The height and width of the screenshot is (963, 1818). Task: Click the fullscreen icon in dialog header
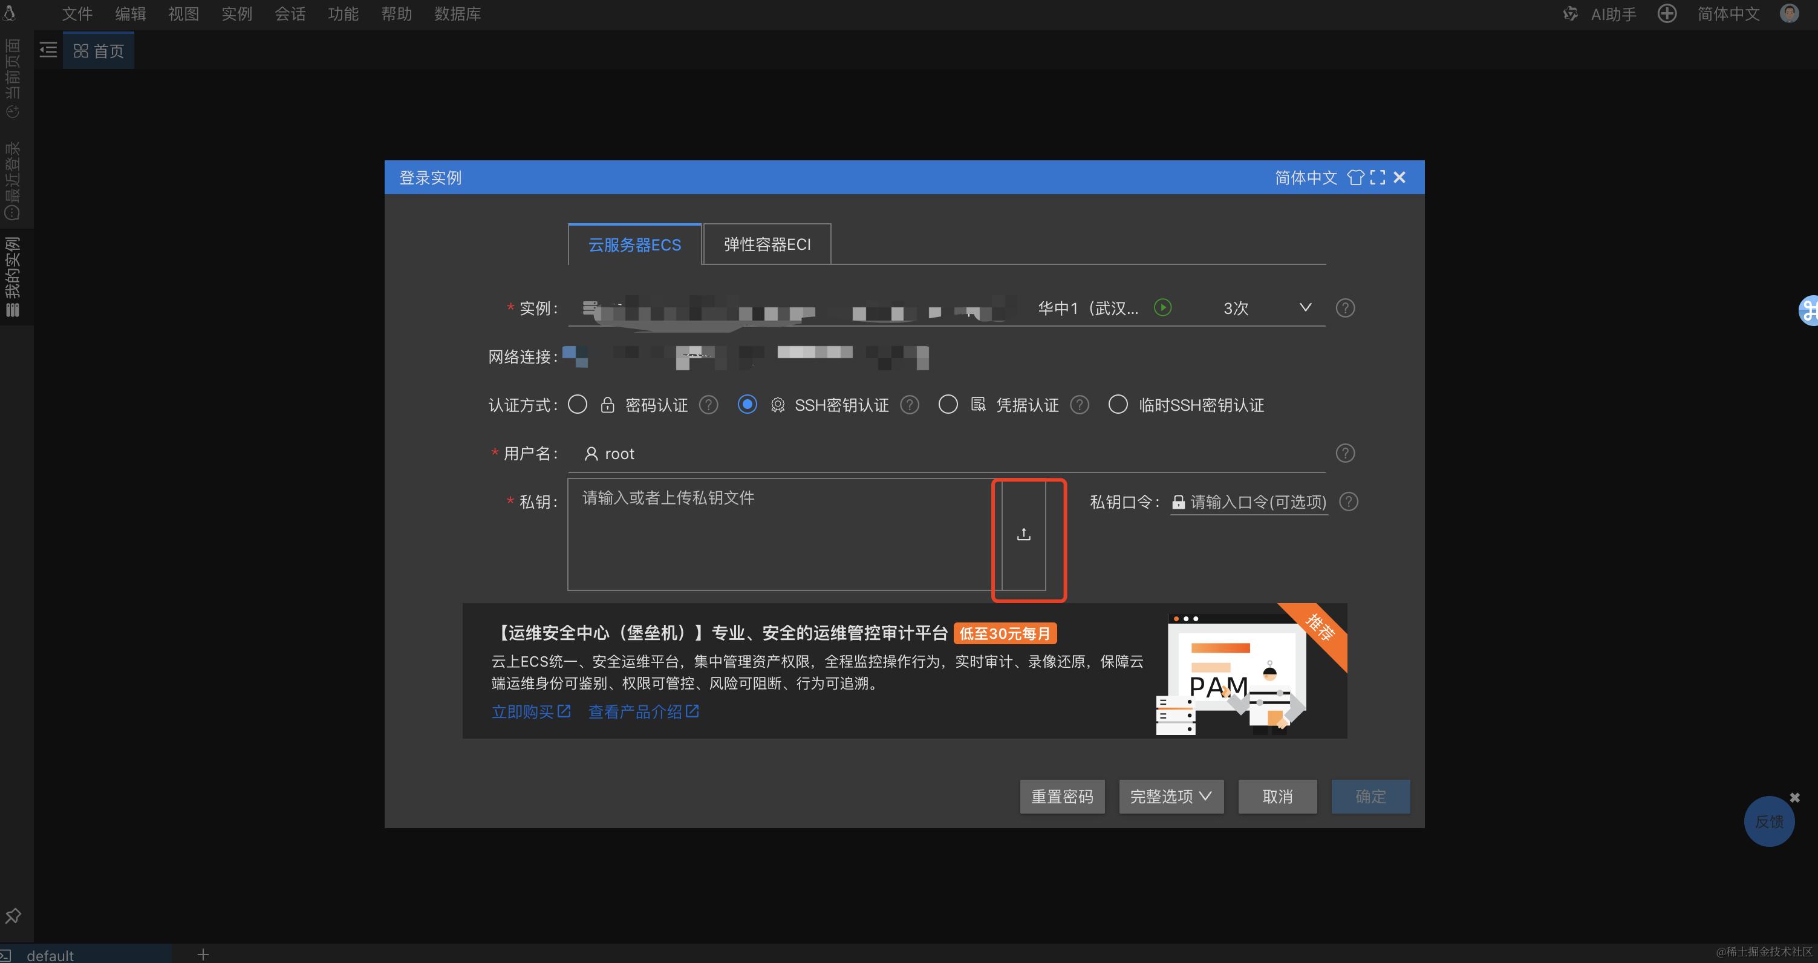point(1377,177)
